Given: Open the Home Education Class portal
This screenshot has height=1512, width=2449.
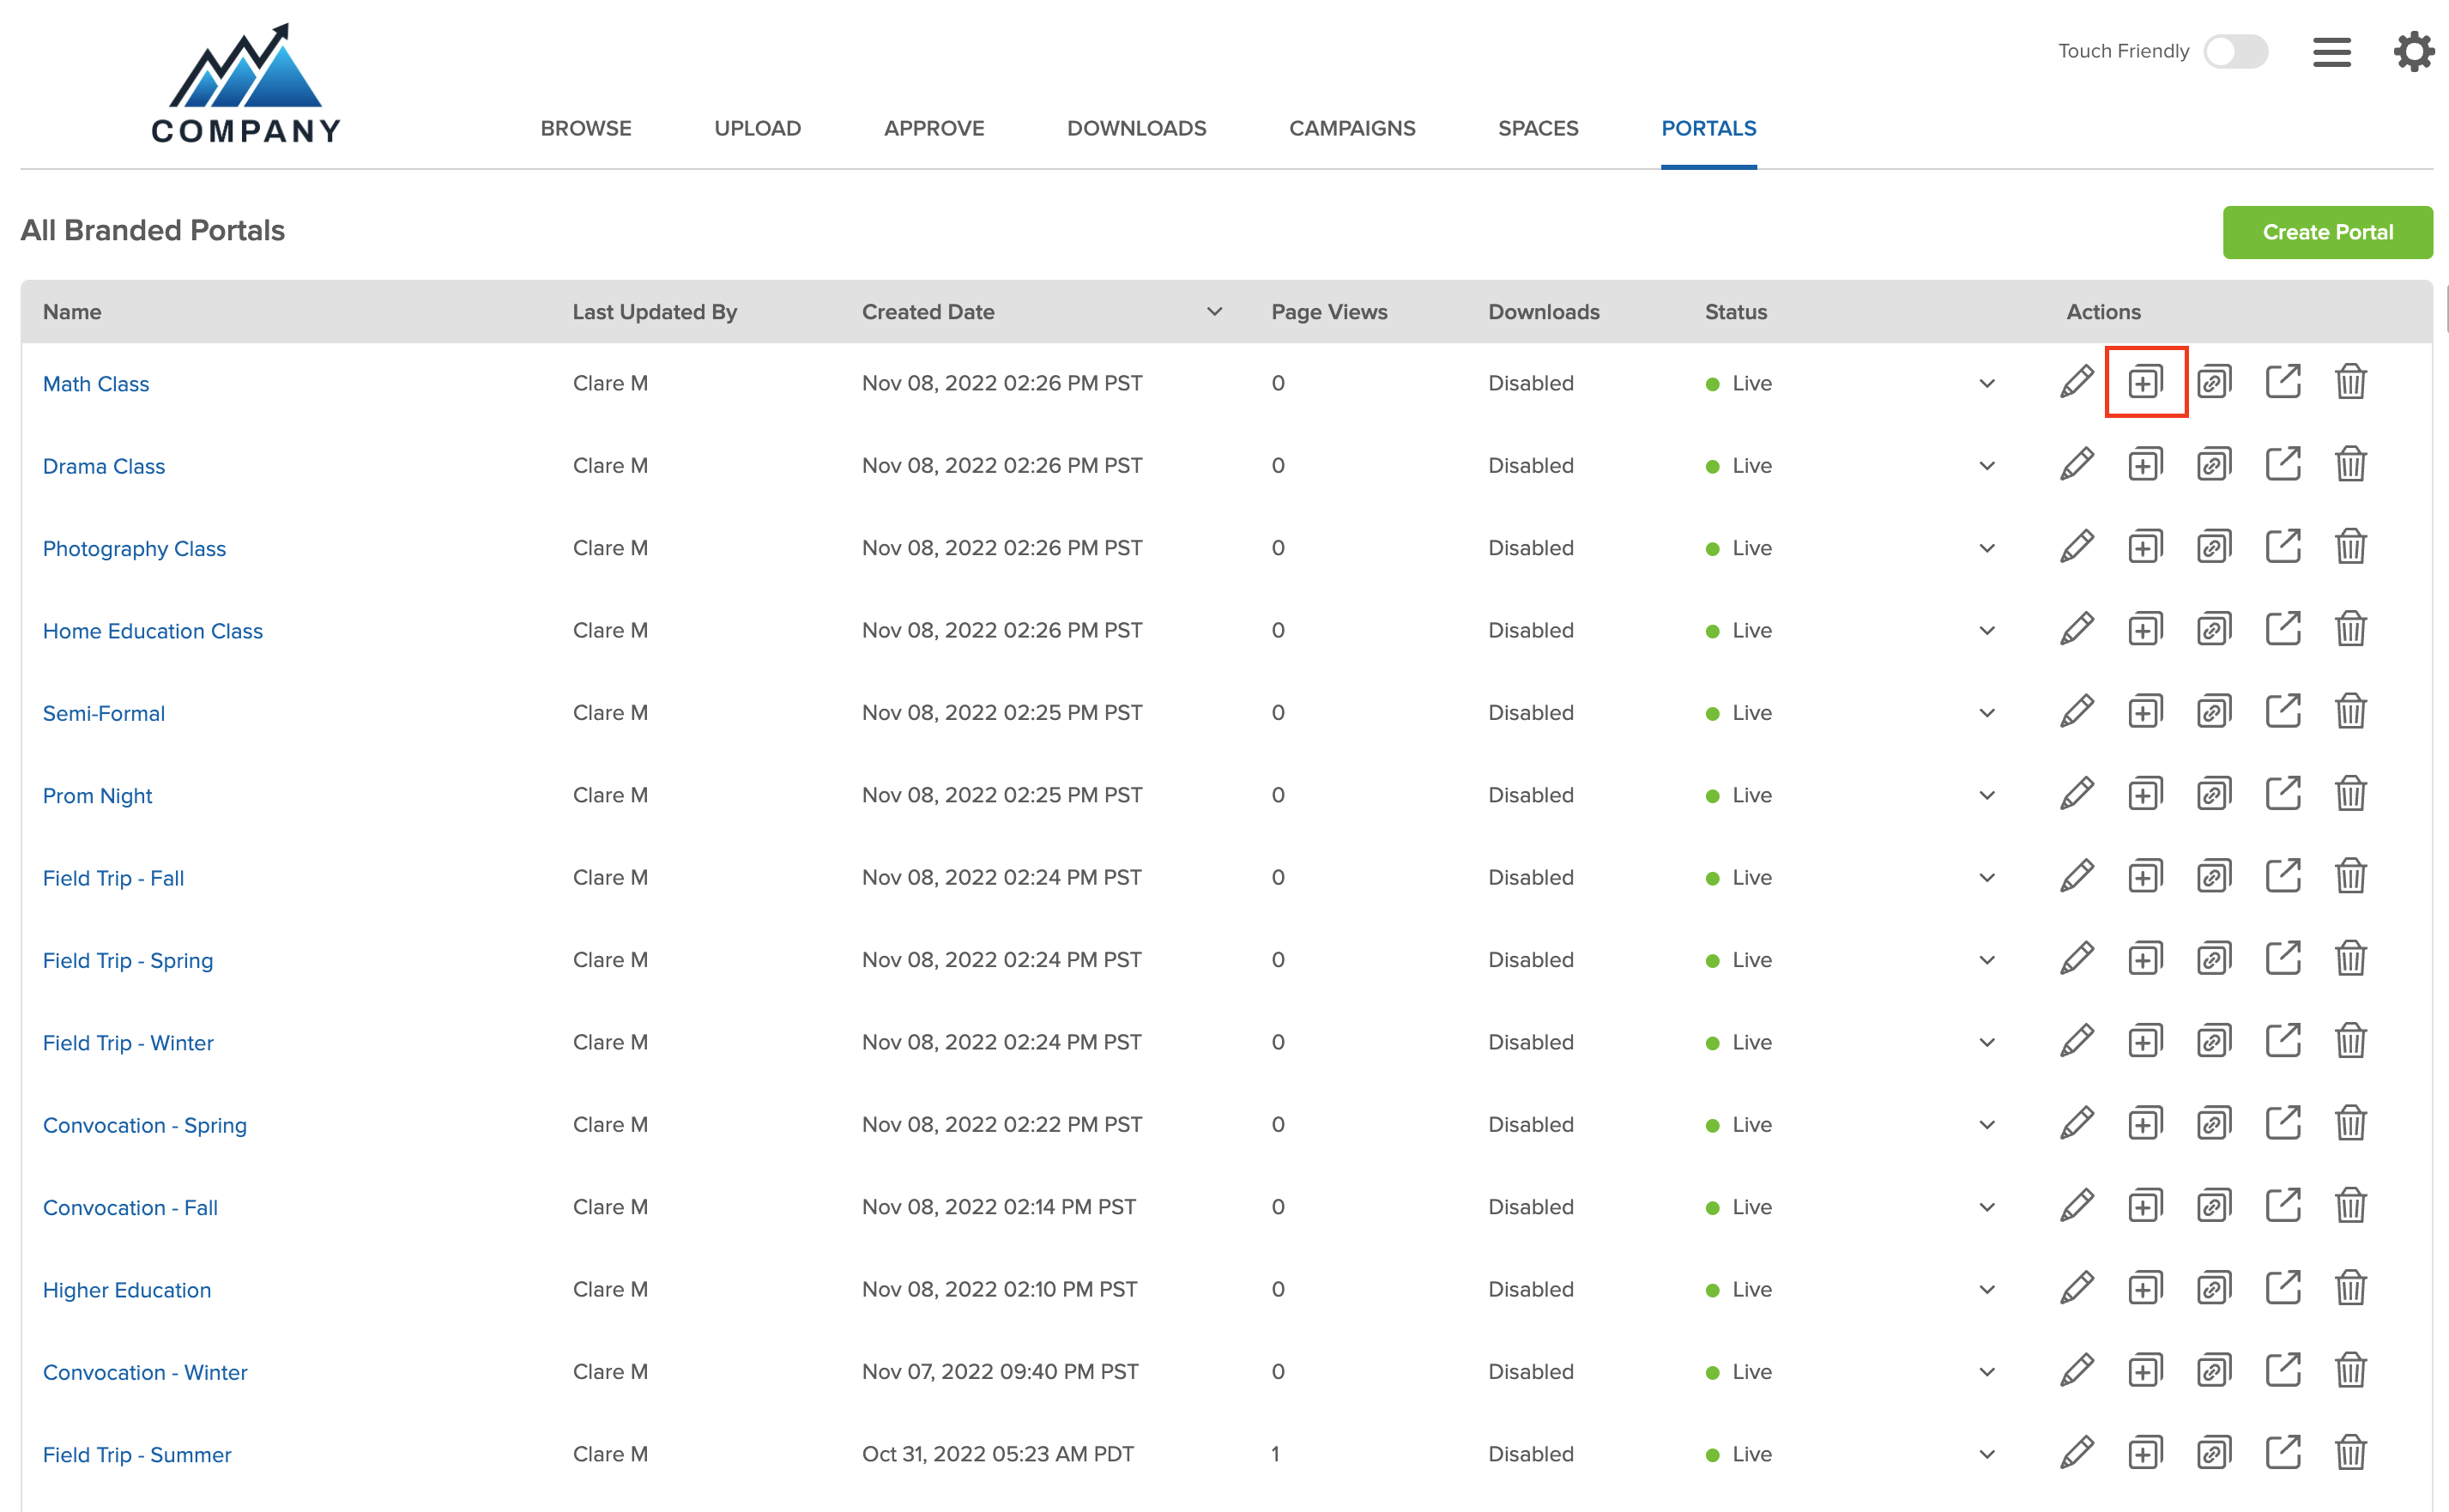Looking at the screenshot, I should [x=152, y=630].
